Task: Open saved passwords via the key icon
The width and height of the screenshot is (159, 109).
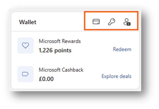Action: 112,22
